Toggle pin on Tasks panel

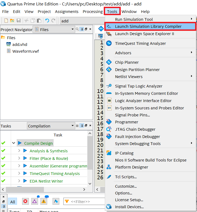(82, 126)
